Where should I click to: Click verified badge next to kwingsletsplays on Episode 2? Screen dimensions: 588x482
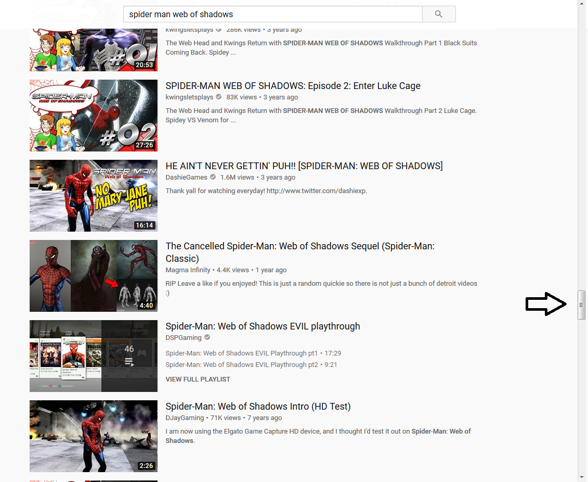point(219,97)
